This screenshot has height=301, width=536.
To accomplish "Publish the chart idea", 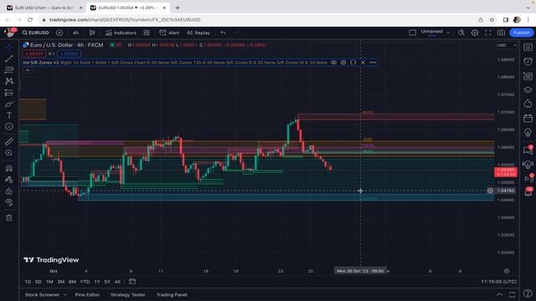I will point(522,33).
